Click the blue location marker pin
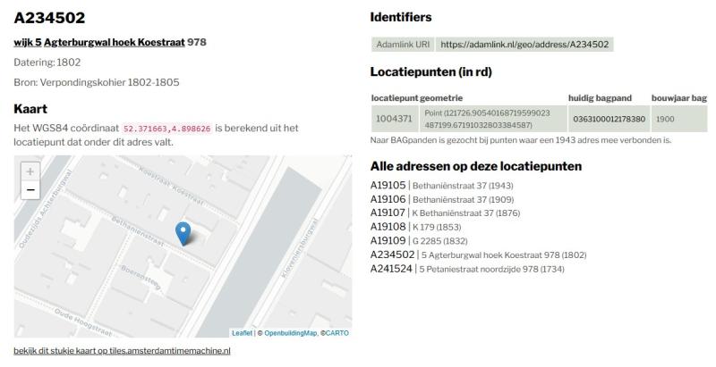The image size is (716, 367). click(x=183, y=232)
